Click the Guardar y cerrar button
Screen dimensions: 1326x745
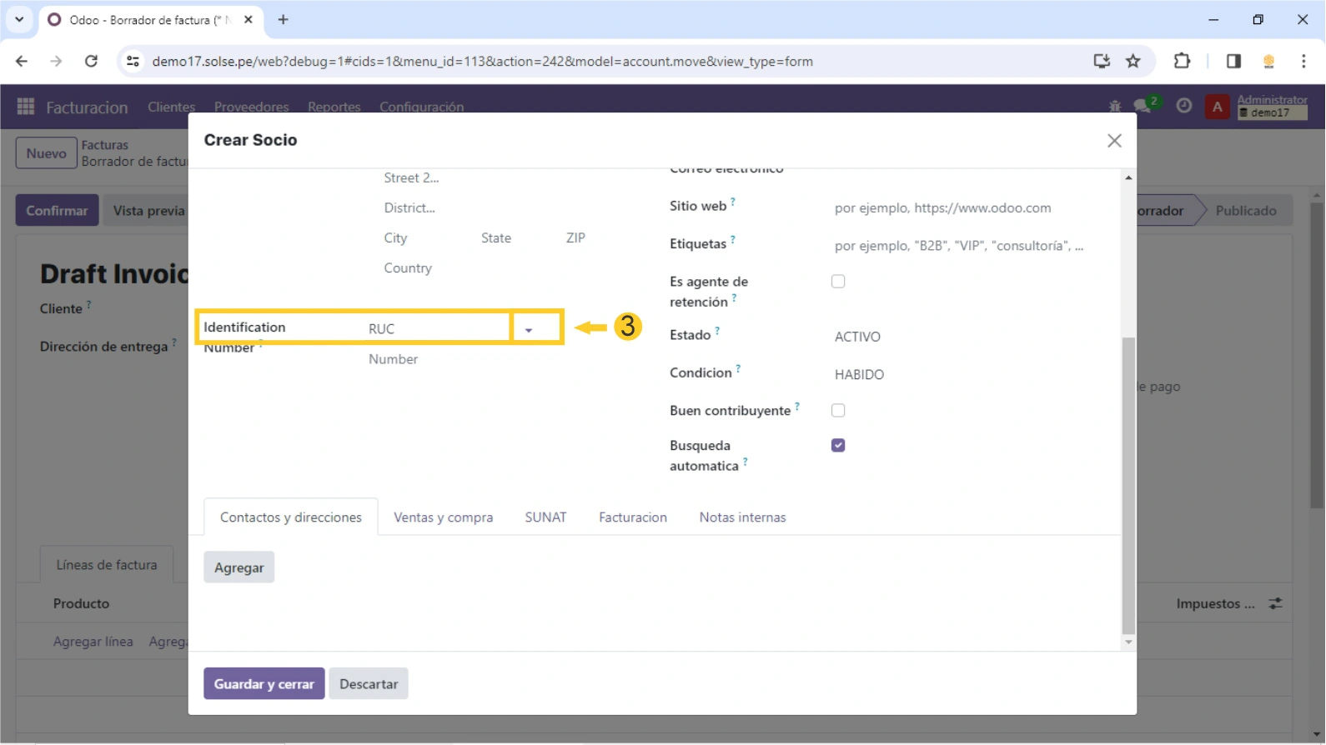264,684
